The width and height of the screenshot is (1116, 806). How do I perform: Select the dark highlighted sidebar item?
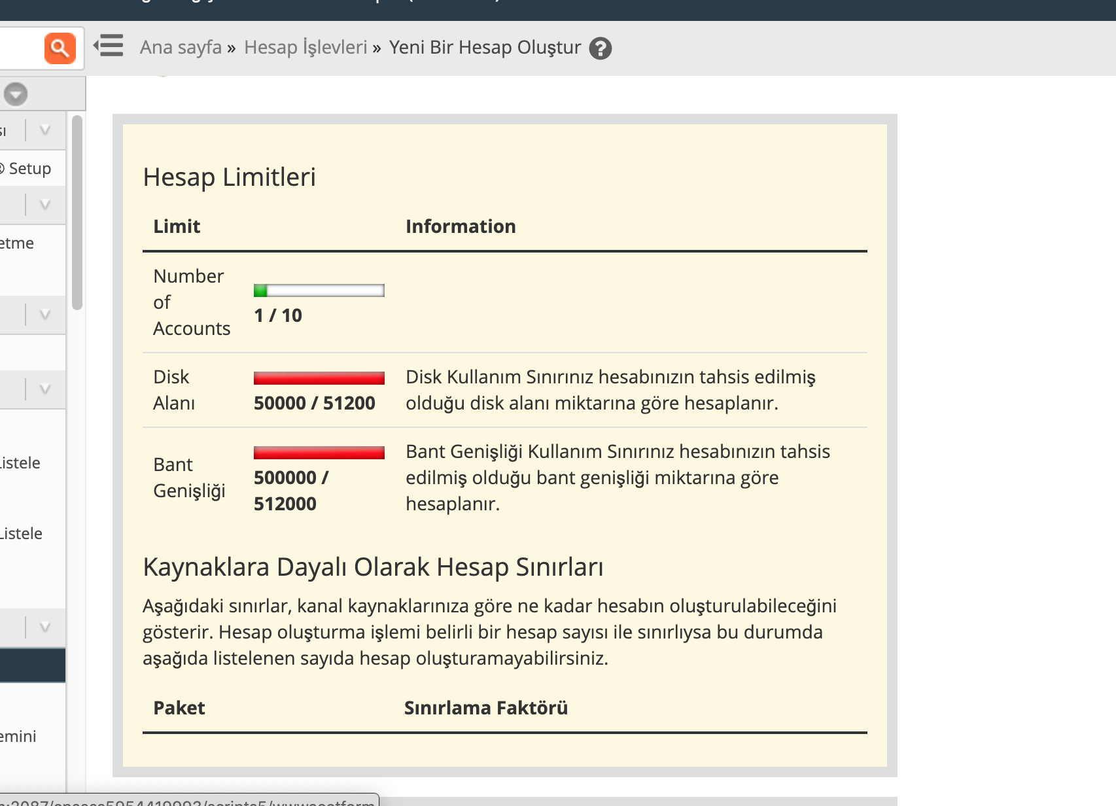32,666
